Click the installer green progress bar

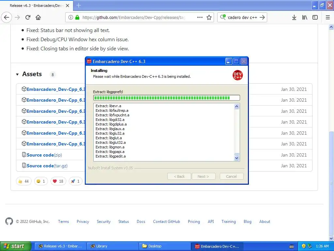[x=166, y=98]
